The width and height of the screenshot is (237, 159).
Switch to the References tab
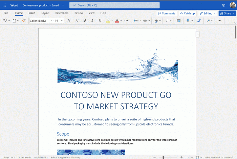62,13
